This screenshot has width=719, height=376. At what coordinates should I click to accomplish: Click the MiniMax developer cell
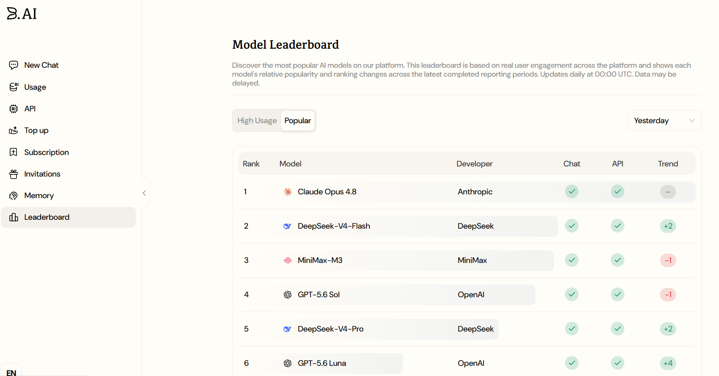472,260
